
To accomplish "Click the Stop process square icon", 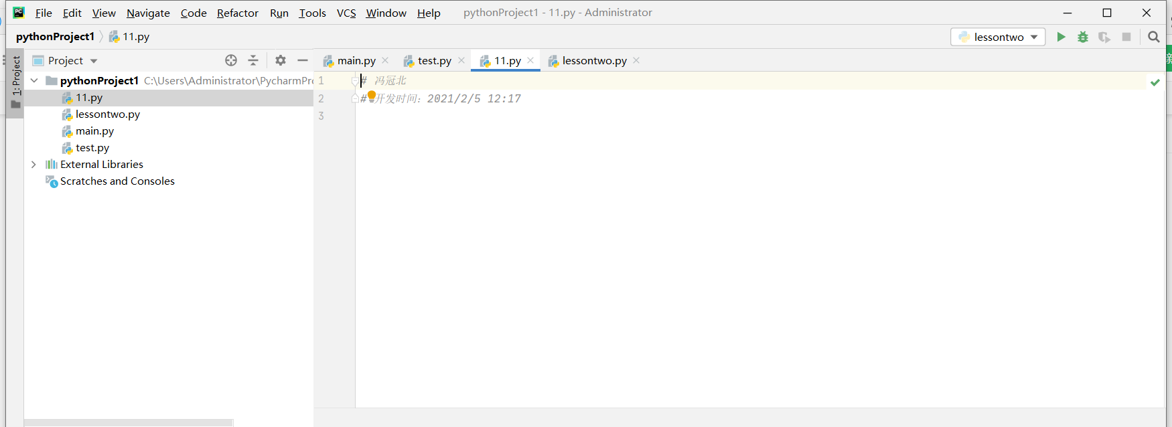I will [x=1126, y=37].
